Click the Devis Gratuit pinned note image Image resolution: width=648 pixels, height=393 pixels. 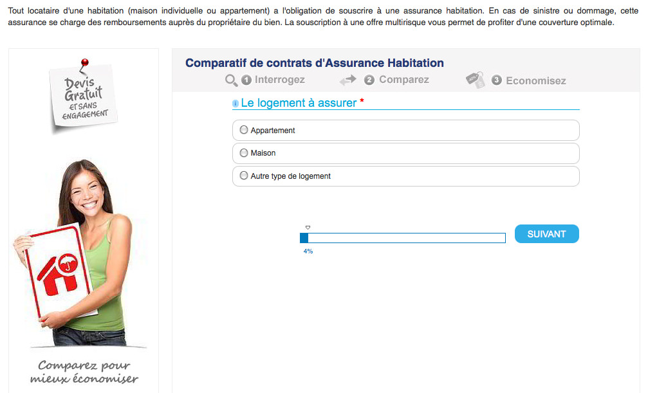click(x=84, y=96)
